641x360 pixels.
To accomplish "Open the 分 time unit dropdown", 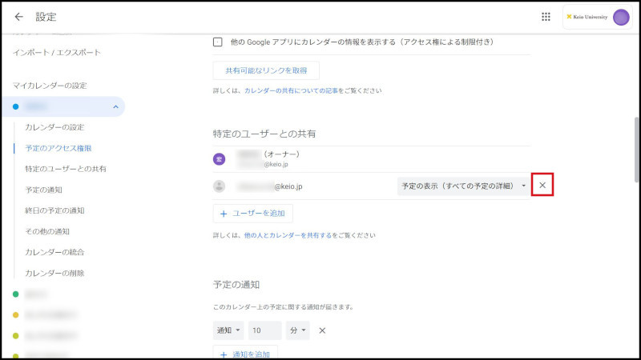I will [x=297, y=330].
